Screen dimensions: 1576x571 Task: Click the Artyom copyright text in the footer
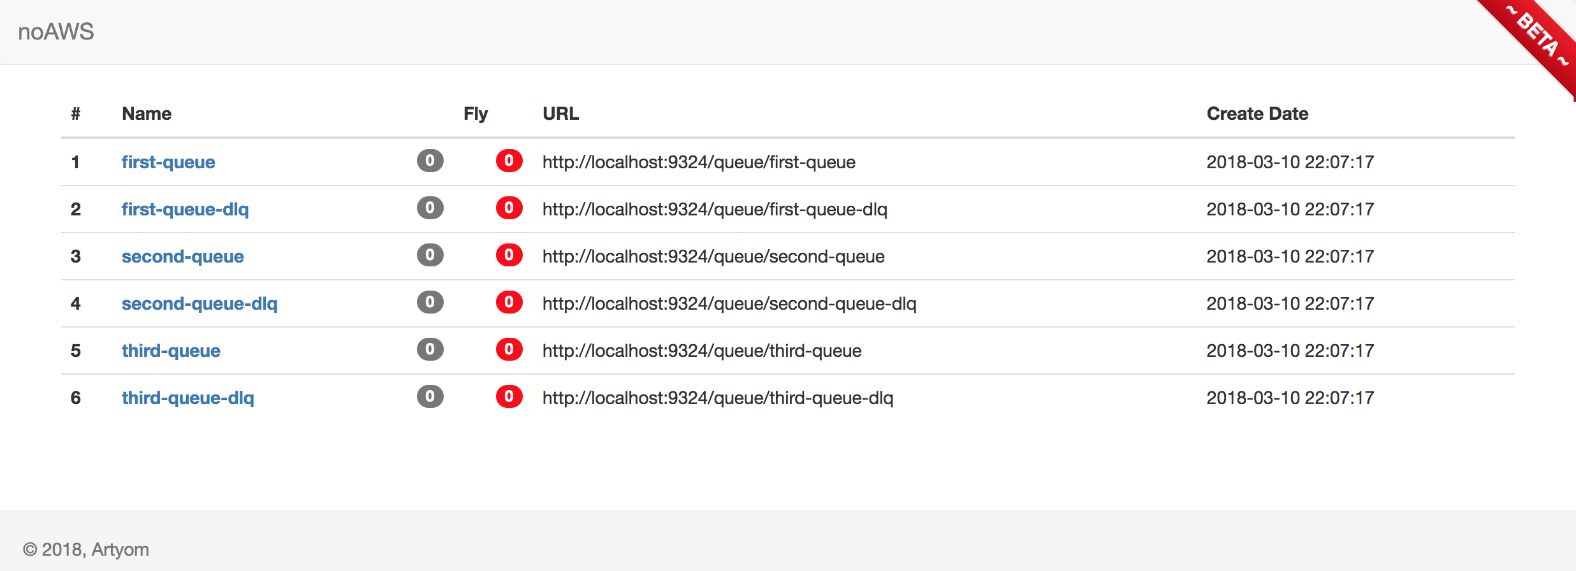point(87,549)
